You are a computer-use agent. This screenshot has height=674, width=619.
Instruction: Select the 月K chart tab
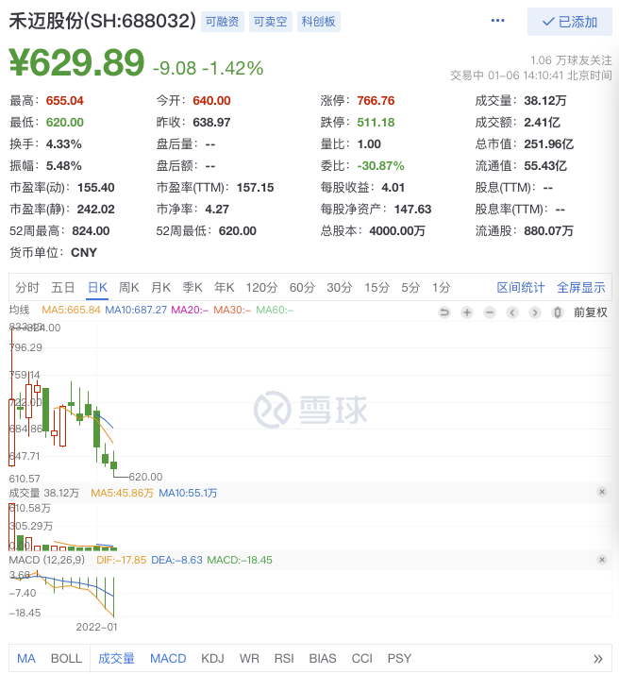[161, 287]
